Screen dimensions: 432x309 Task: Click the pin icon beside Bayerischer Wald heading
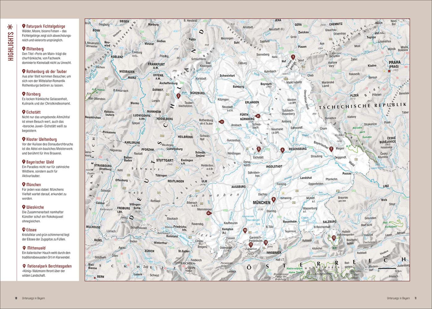[24, 162]
